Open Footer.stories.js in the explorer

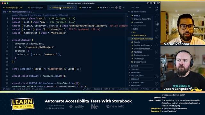(x=141, y=55)
